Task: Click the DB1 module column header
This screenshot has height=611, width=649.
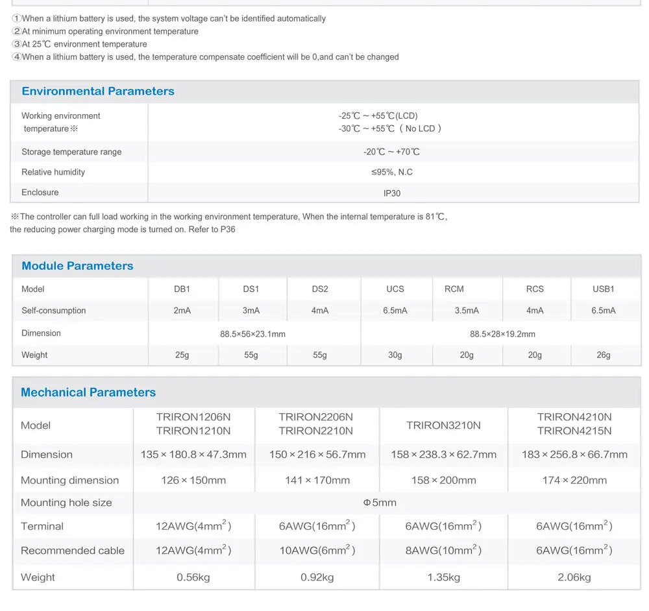Action: pos(182,289)
